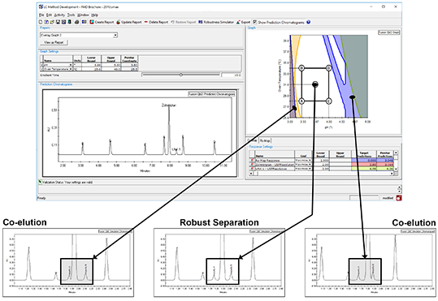Screen dimensions: 438x301
Task: Click the blue Target Prediction cell
Action: tap(364, 161)
